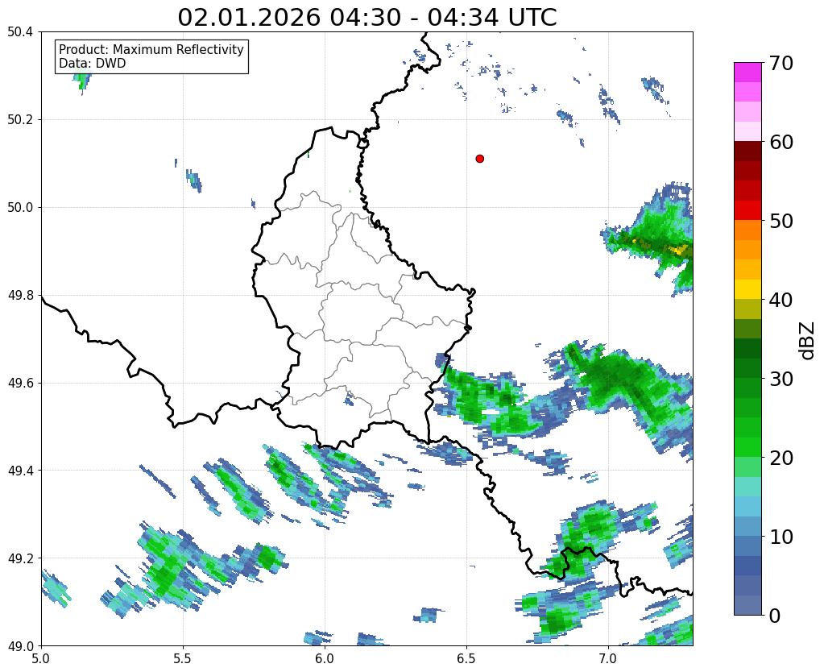Click the 20 tick label on colorbar
Image resolution: width=824 pixels, height=672 pixels.
[x=780, y=457]
